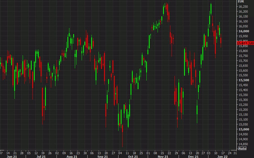Viewport: 254px width, 158px height.
Task: Select date tick 17 on time axis
Action: (x=223, y=153)
